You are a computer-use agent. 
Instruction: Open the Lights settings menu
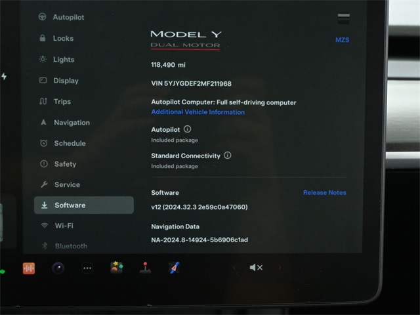pos(57,60)
